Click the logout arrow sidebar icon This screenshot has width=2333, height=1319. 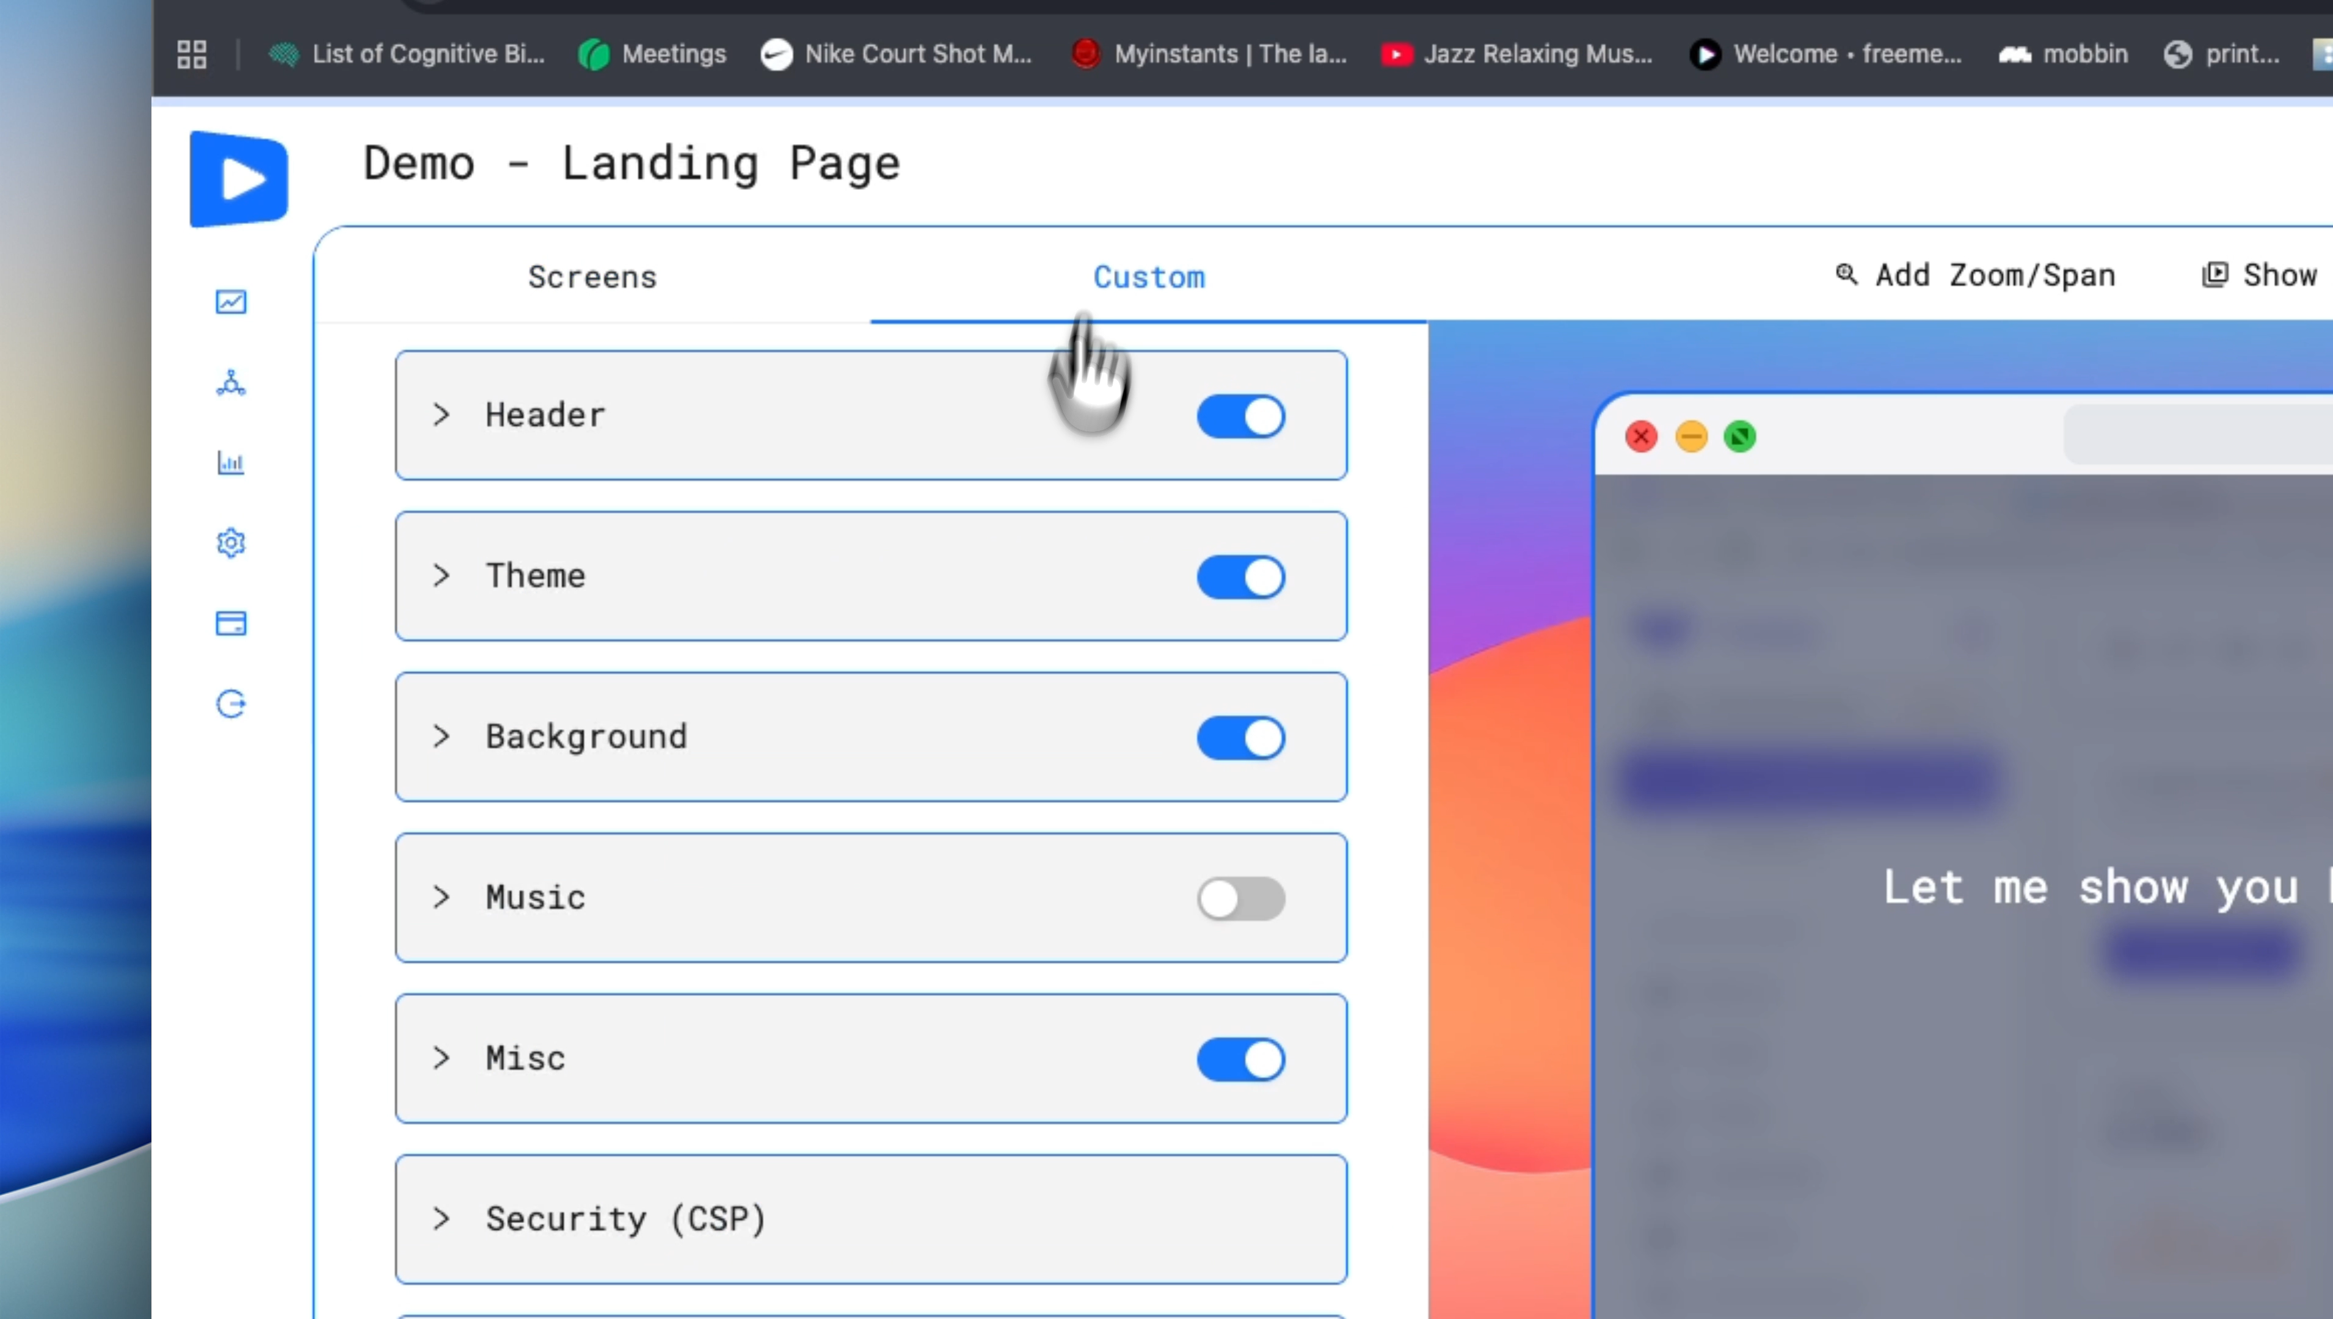point(231,704)
